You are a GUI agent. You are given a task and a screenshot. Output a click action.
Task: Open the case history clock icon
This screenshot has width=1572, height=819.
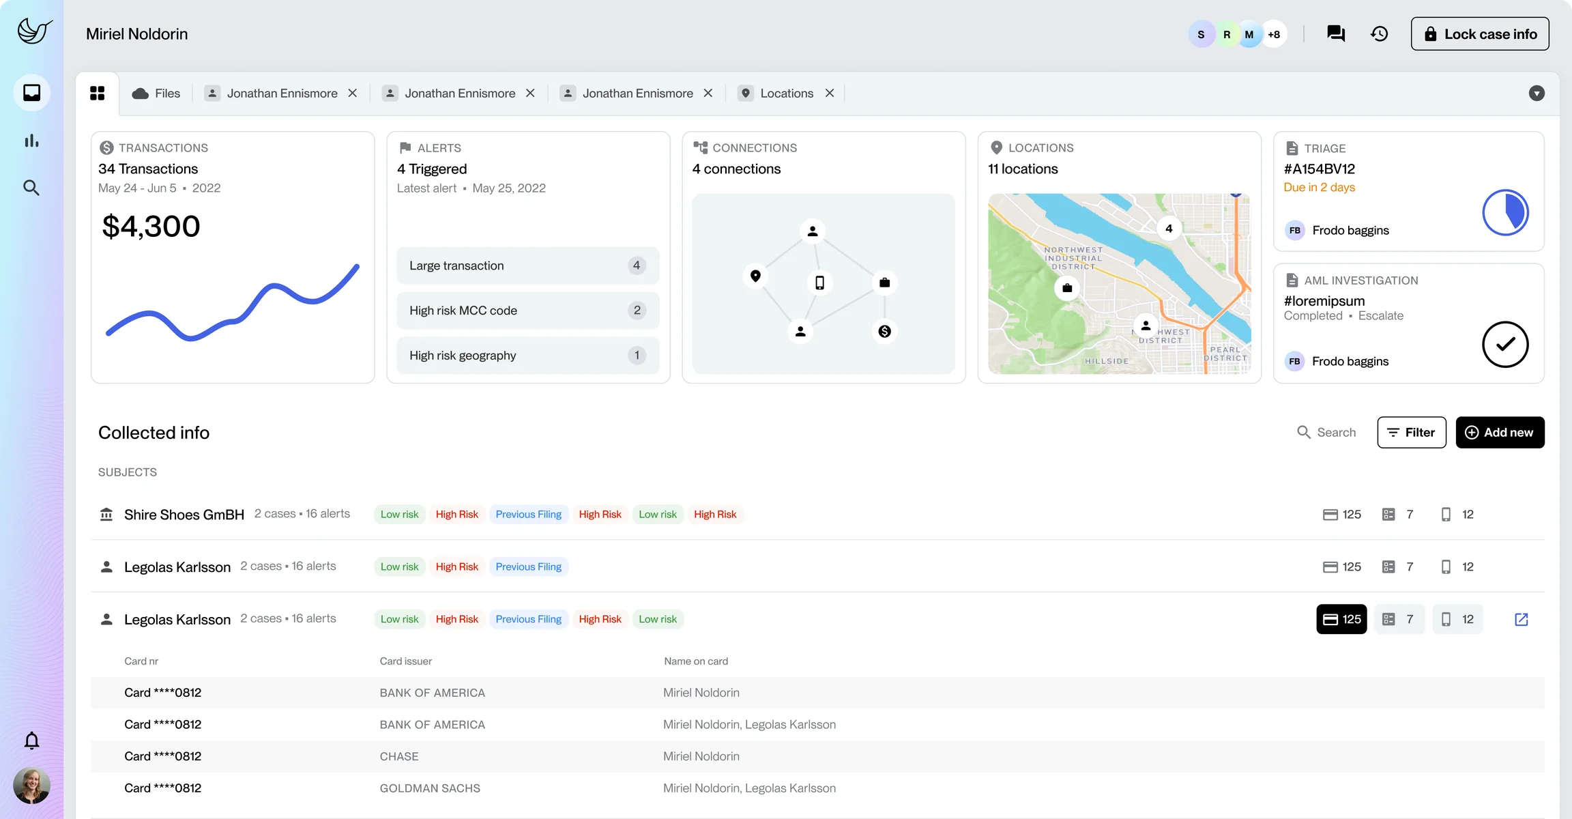tap(1380, 33)
